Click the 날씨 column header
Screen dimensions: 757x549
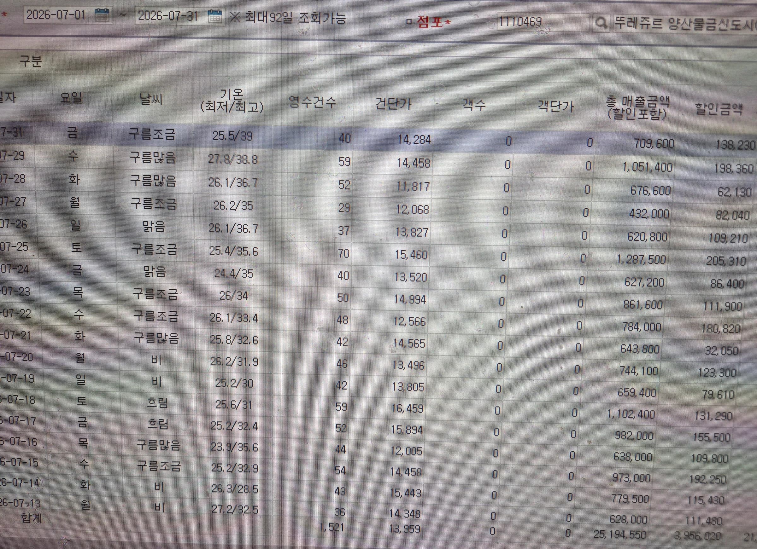(151, 100)
